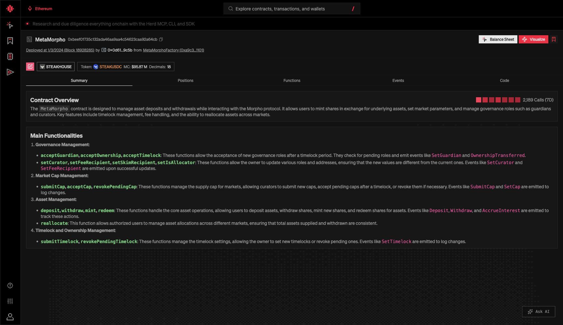Click the deposit function name

point(50,210)
